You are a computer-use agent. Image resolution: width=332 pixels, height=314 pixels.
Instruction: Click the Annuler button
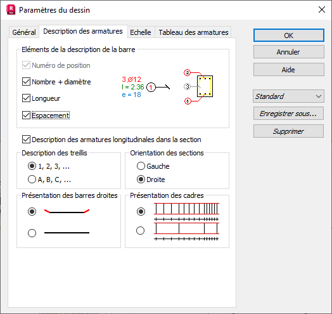pyautogui.click(x=288, y=52)
